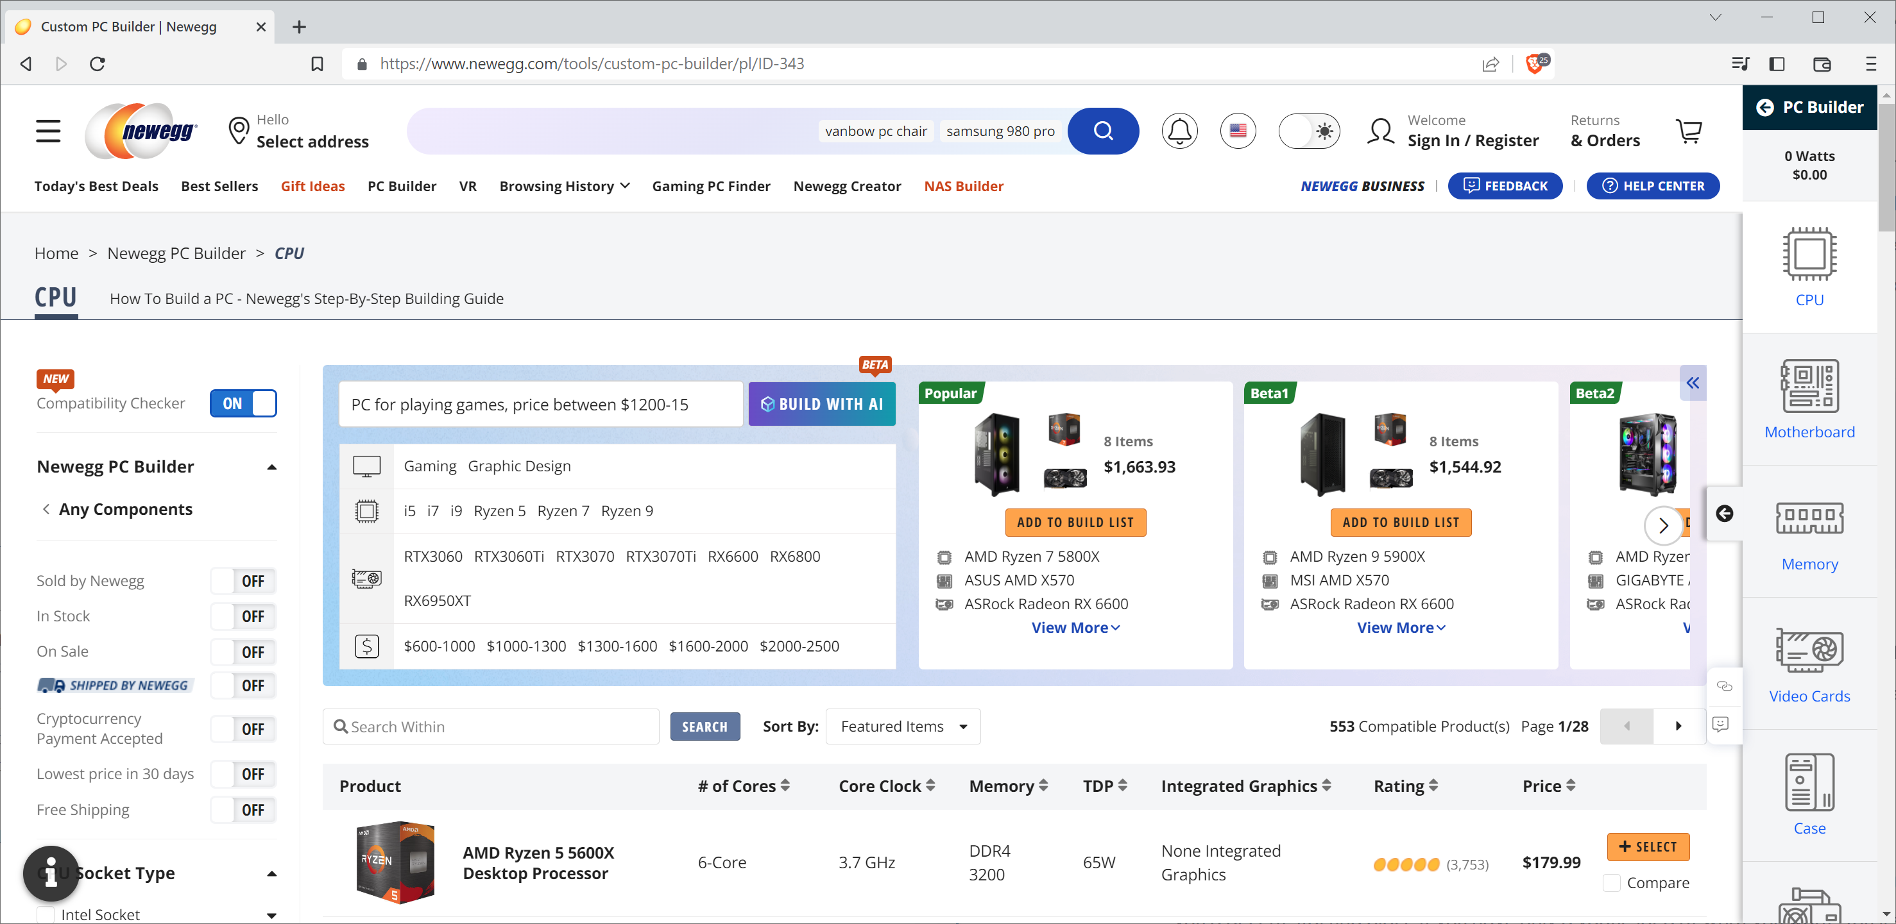Toggle the Free Shipping filter
The image size is (1896, 924).
click(243, 810)
